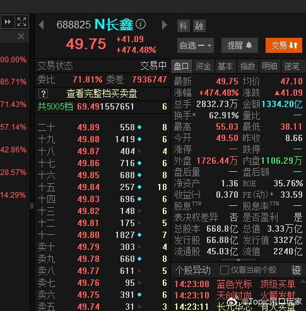Screen dimensions: 306x311
Task: Click the 委差 value 7936747
Action: click(x=150, y=80)
